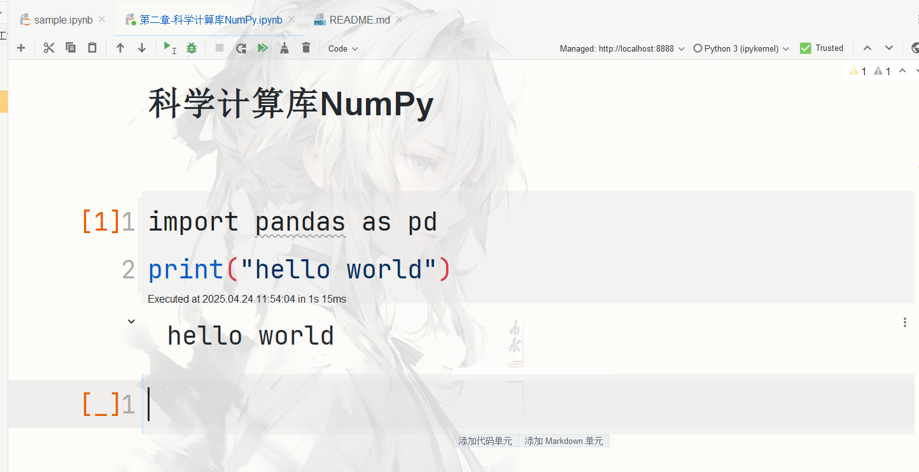This screenshot has height=472, width=919.
Task: Go to next cell with toolbar down chevron
Action: point(889,48)
